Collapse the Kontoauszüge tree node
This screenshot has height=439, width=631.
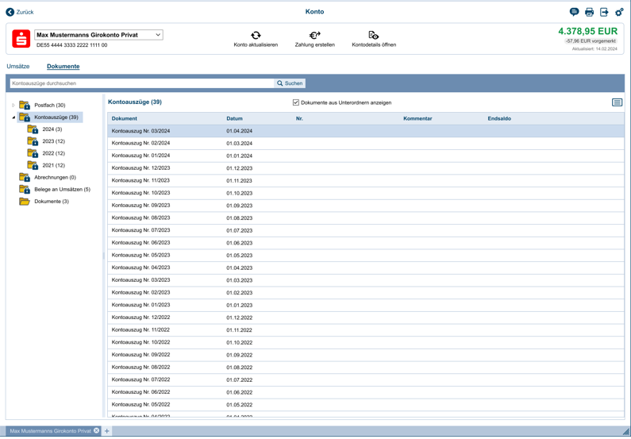coord(13,117)
